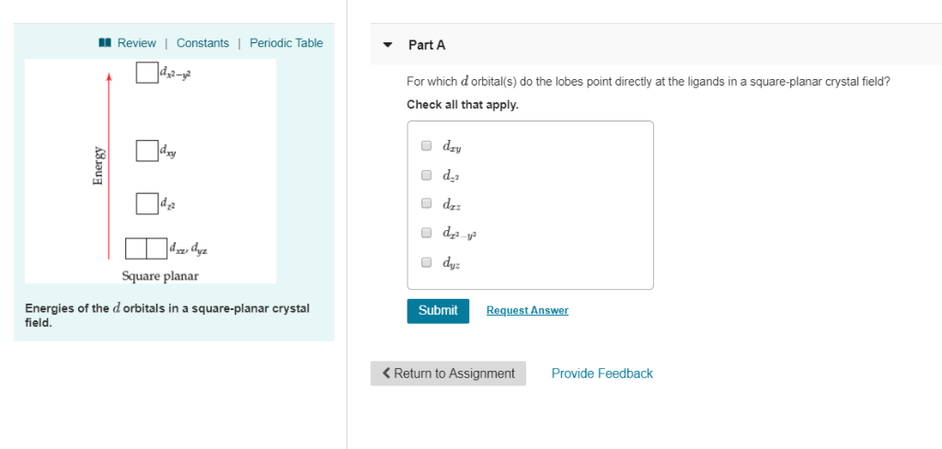Open the Periodic Table link
The width and height of the screenshot is (942, 449).
point(286,43)
